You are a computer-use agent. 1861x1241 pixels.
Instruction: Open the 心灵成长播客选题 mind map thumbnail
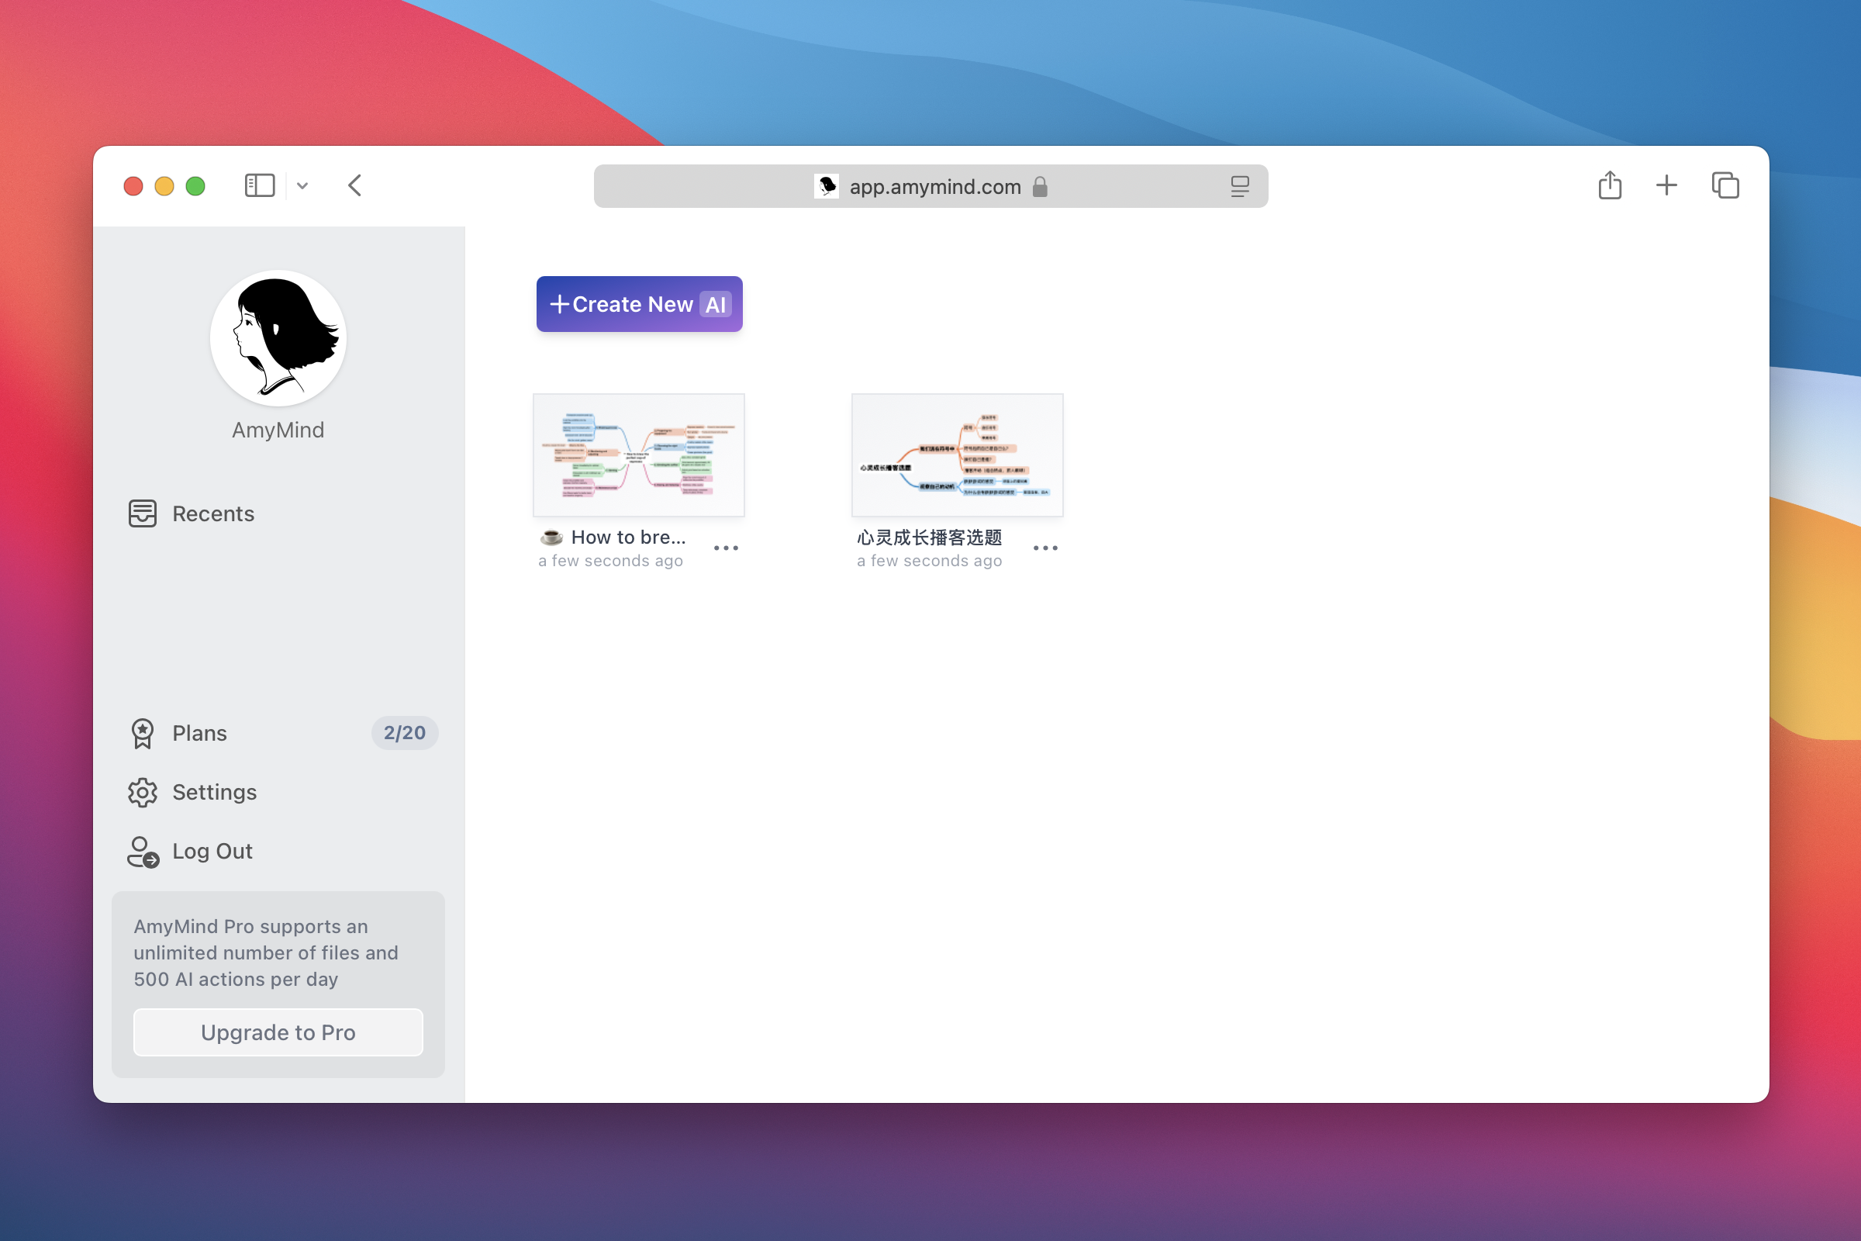pos(958,455)
